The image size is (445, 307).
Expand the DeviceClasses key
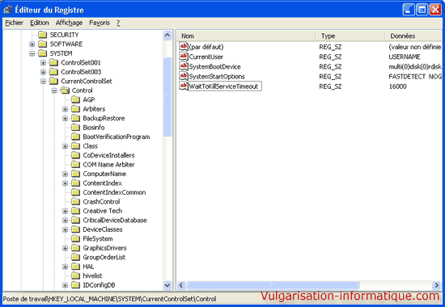pos(66,229)
